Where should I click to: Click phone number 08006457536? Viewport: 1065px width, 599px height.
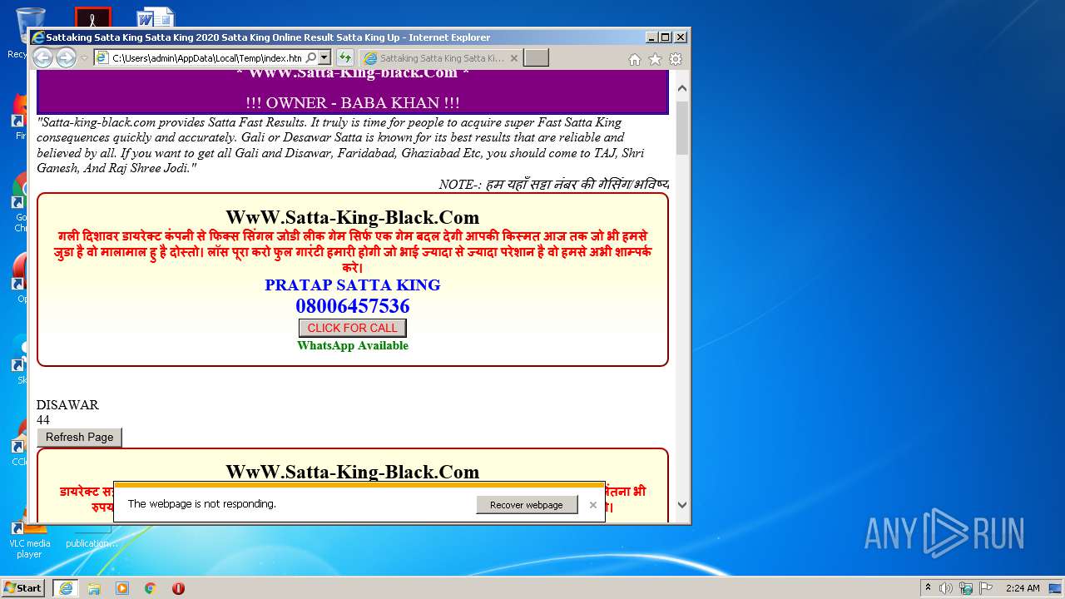pos(353,306)
